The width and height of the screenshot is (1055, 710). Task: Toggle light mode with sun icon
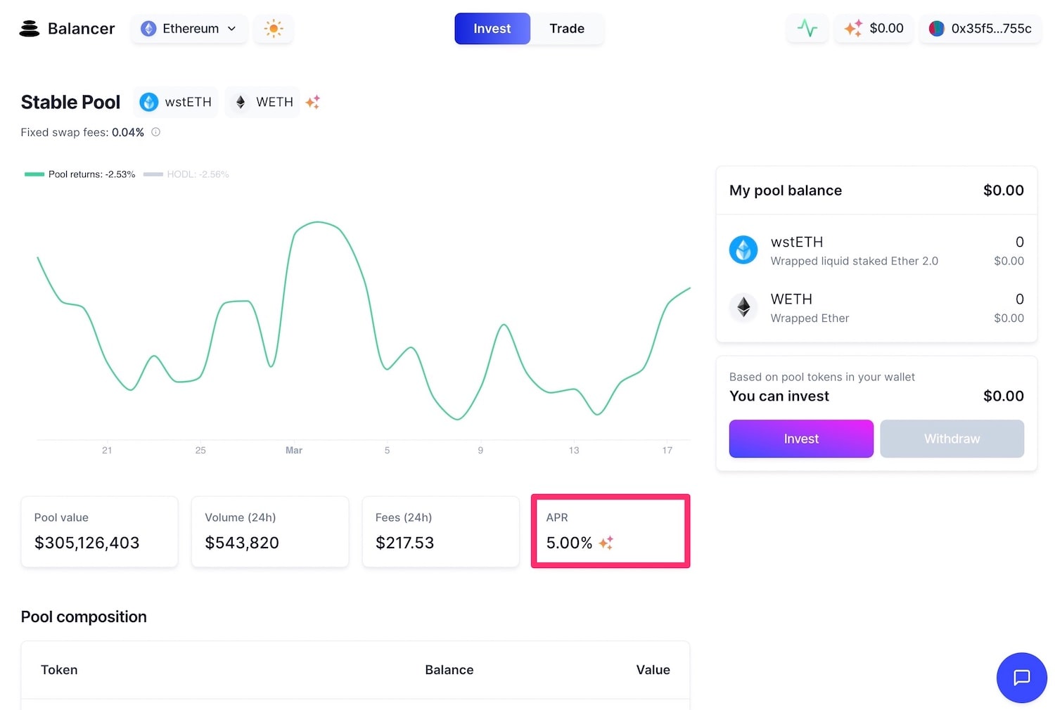(274, 29)
